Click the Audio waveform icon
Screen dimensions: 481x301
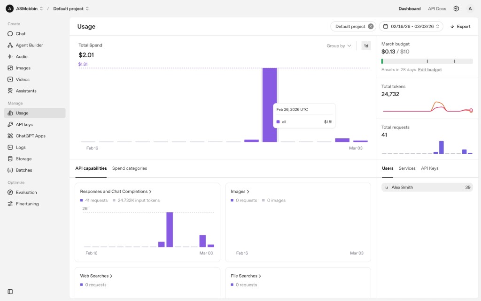(x=10, y=56)
